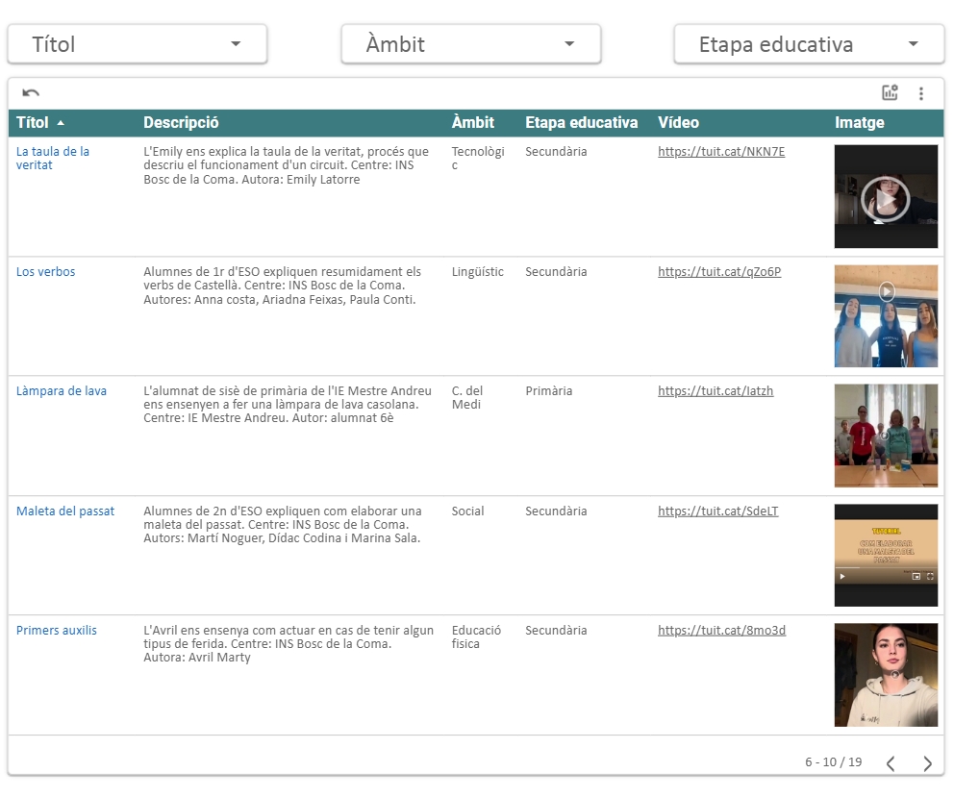Sort by the Àmbit column header

click(x=472, y=123)
